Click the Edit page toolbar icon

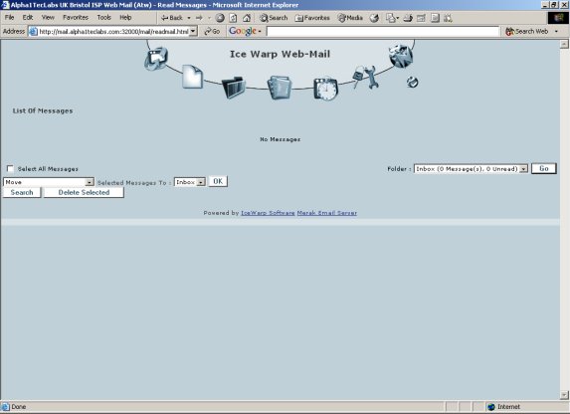pos(421,18)
